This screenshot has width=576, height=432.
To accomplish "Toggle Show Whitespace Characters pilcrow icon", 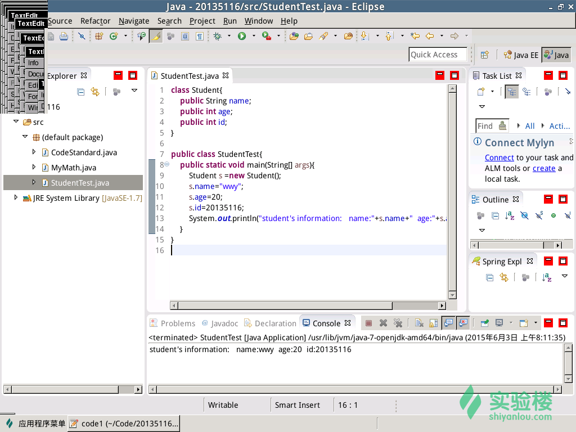I will click(200, 36).
